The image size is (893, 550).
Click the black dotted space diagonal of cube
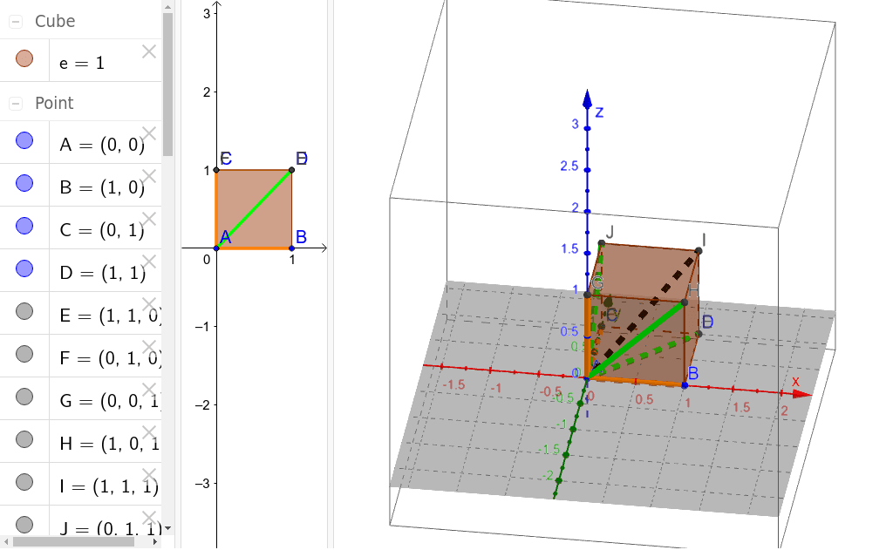click(x=644, y=315)
